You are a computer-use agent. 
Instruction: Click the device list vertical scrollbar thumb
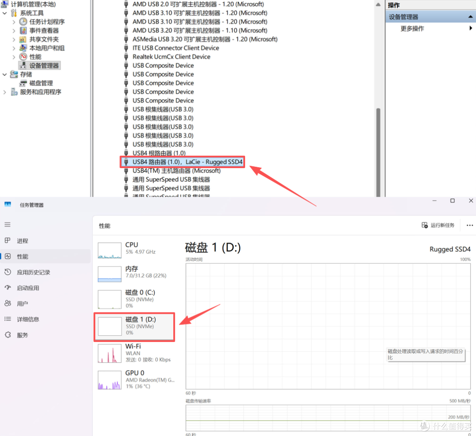click(x=378, y=152)
